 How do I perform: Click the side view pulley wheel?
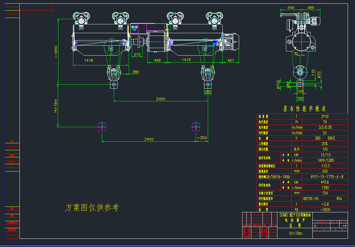click(300, 73)
